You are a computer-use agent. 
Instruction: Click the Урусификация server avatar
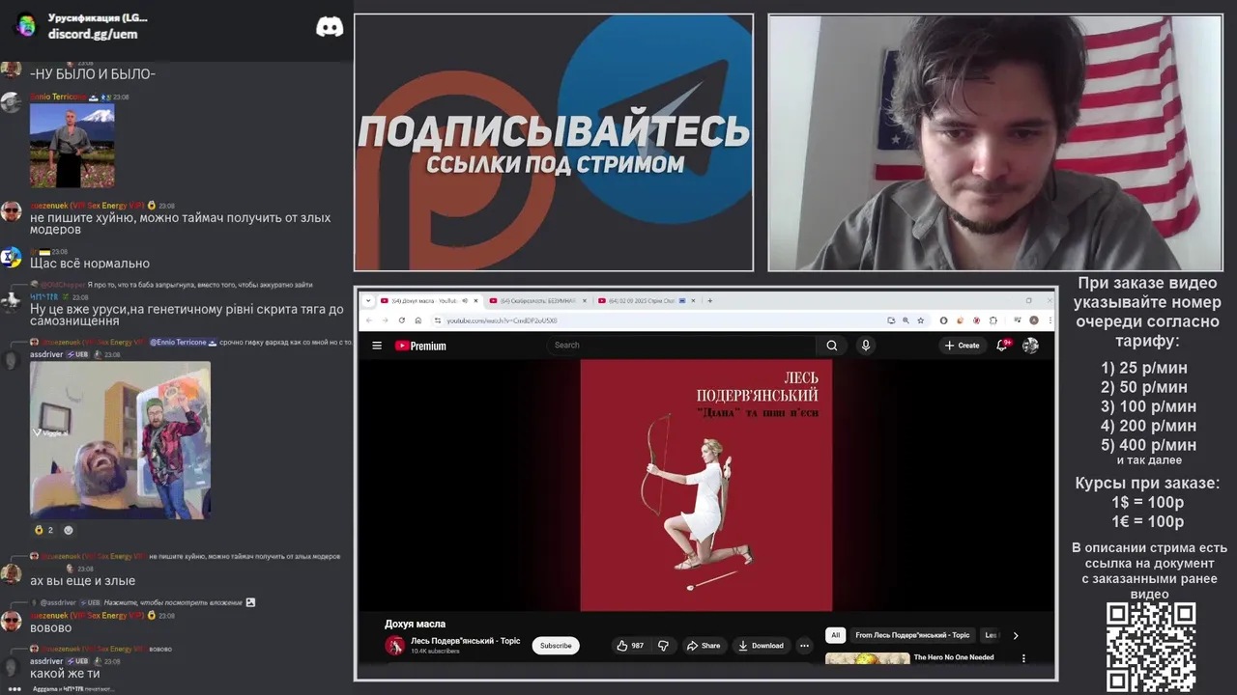pyautogui.click(x=26, y=25)
